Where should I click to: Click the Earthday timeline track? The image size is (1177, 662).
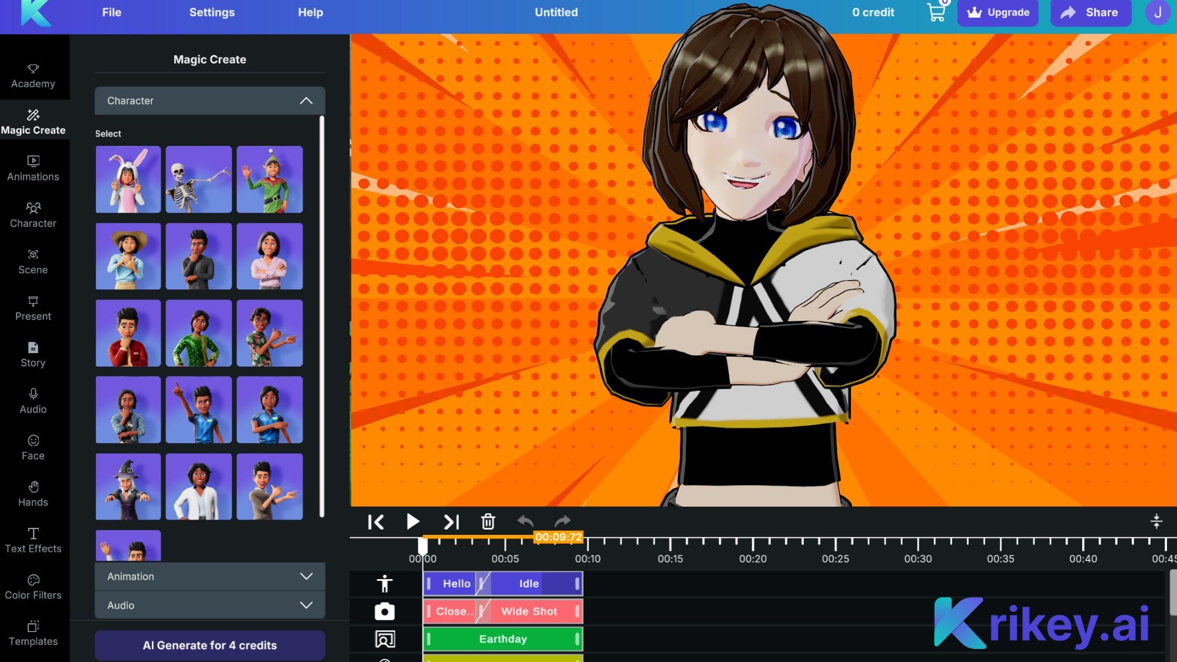tap(503, 638)
